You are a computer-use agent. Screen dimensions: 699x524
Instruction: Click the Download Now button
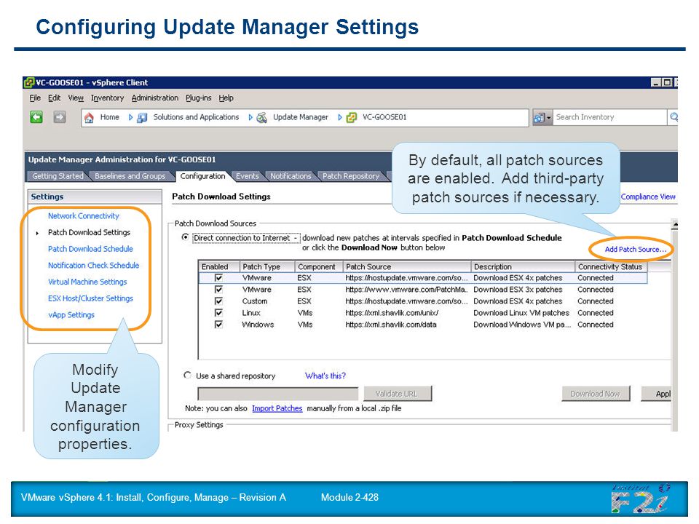pyautogui.click(x=595, y=394)
